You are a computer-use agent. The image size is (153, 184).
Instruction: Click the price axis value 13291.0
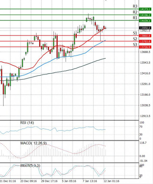(x=145, y=84)
